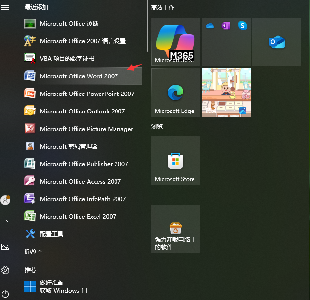Open the Power options button

tap(6, 293)
